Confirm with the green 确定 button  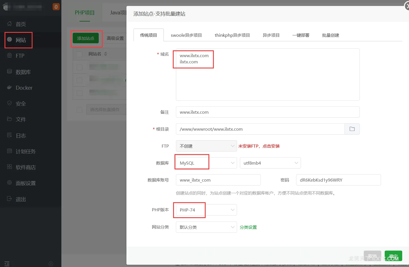coord(393,256)
